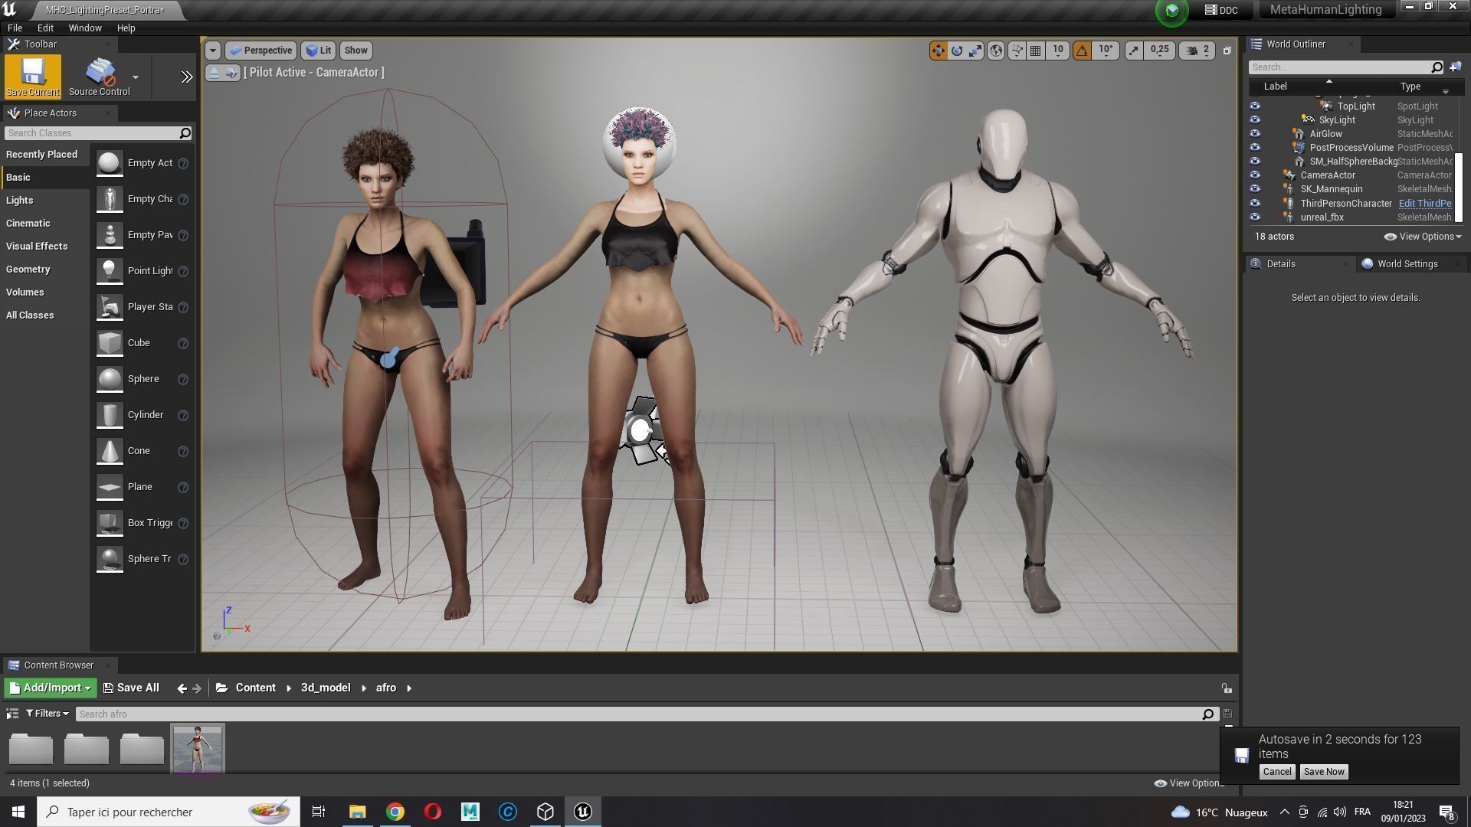The image size is (1471, 827).
Task: Hide the CameraActor via eye icon
Action: [x=1254, y=175]
